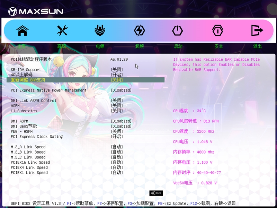Screen dimensions: 277x208
Task: Click the 内存时序 40-40-40-77 reading
Action: click(x=197, y=172)
